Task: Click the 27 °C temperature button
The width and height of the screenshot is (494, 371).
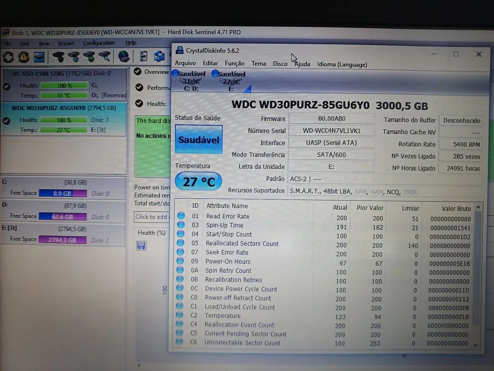Action: tap(198, 181)
